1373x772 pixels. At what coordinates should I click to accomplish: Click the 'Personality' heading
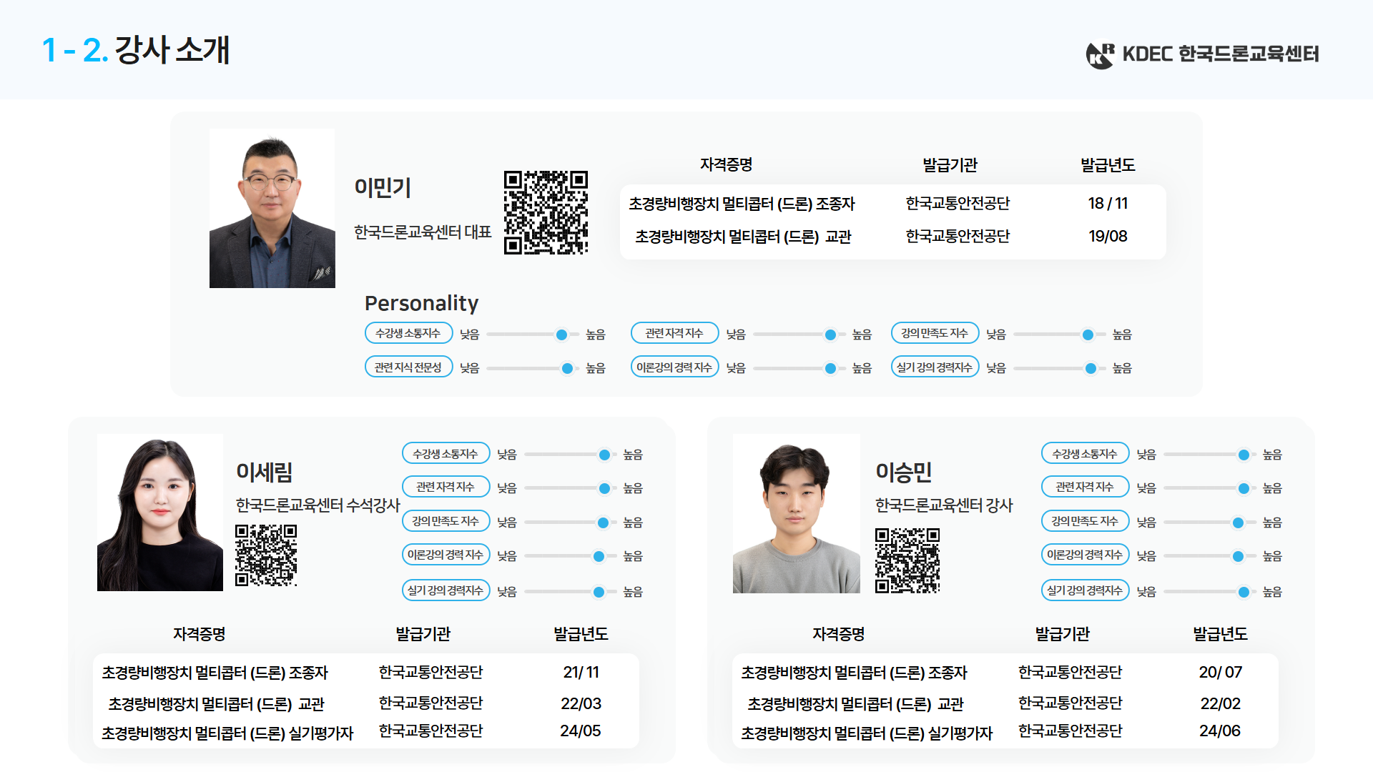[x=421, y=303]
